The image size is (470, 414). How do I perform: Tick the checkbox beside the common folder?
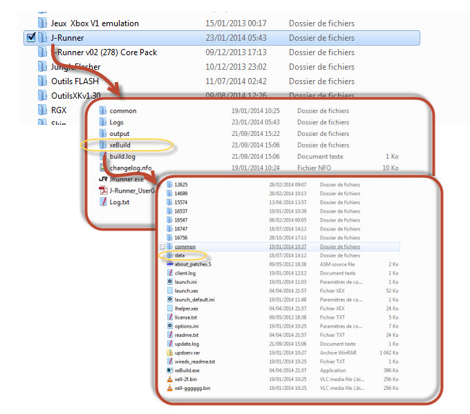coord(162,247)
